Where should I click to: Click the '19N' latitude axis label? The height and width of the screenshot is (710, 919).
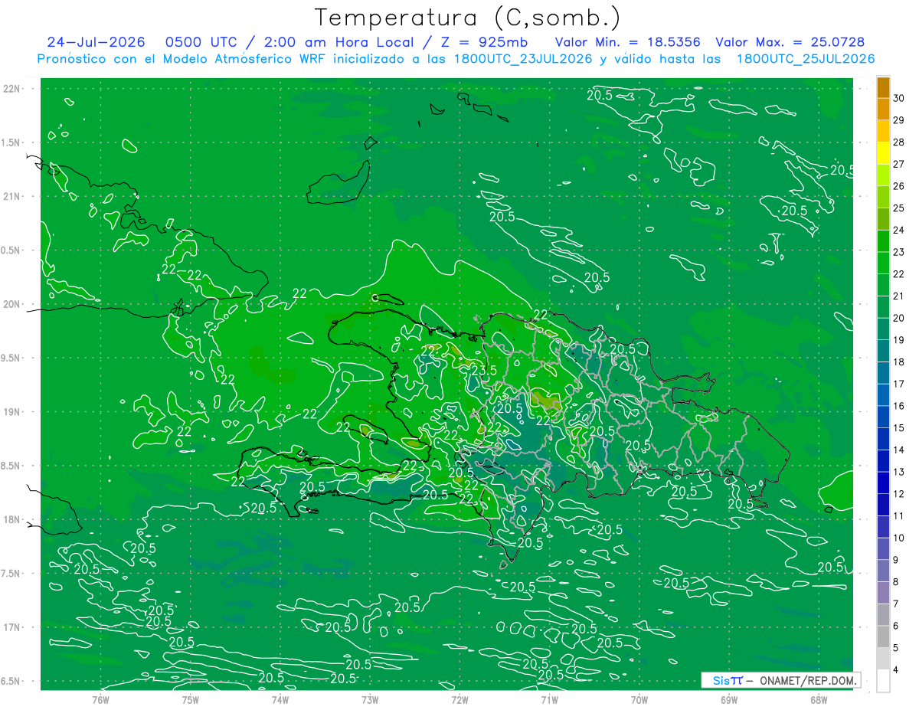12,411
